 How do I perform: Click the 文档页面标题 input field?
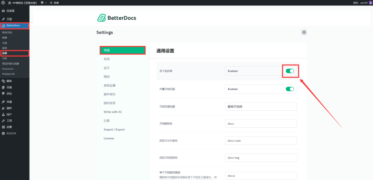(x=261, y=107)
